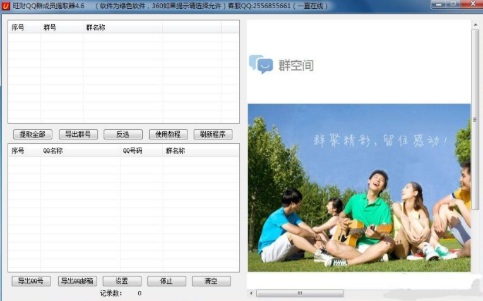Stop extraction with 停止 button

point(167,281)
